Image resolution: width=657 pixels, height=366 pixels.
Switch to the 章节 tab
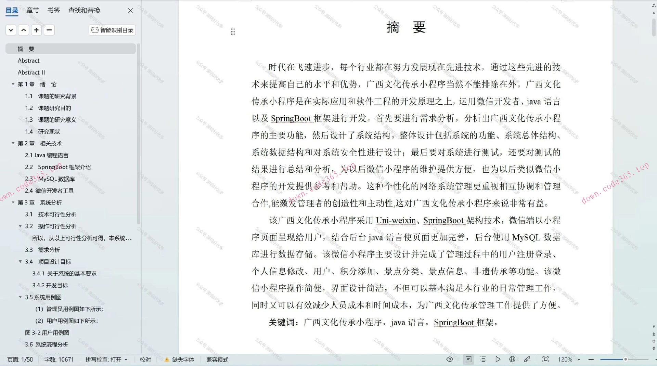tap(33, 10)
